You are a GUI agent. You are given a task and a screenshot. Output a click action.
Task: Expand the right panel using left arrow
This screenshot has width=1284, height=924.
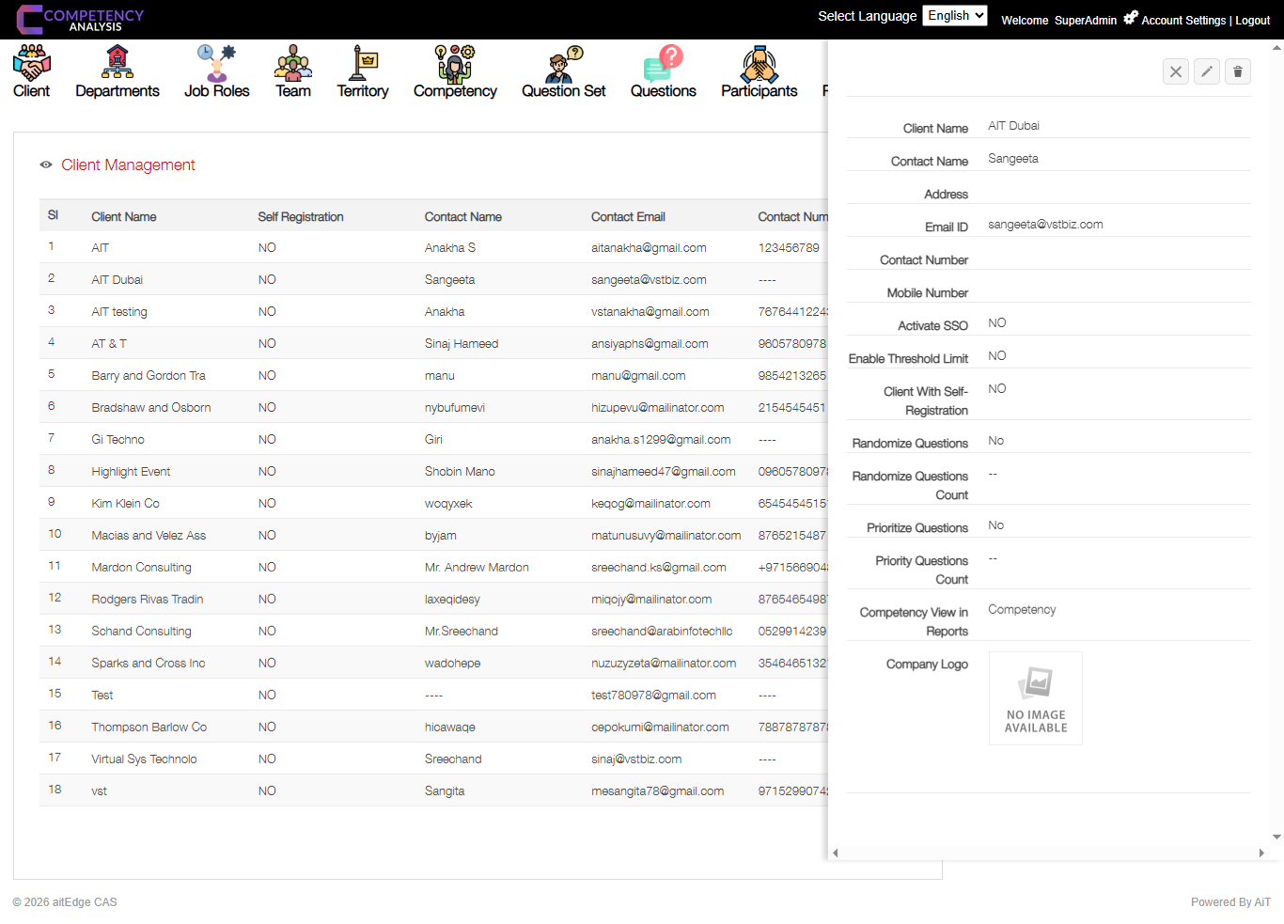point(834,854)
